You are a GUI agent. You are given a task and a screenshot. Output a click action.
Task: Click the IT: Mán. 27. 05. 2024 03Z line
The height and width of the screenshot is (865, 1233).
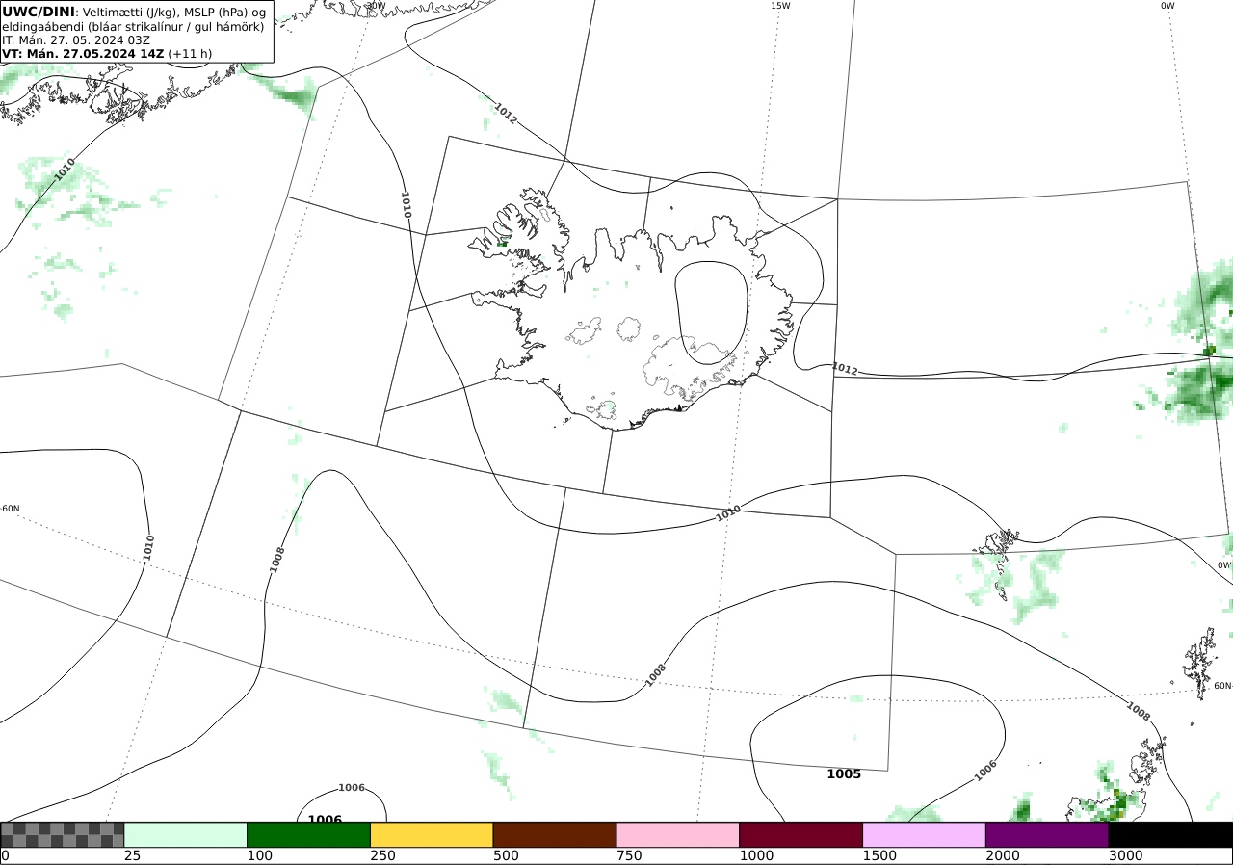(76, 40)
